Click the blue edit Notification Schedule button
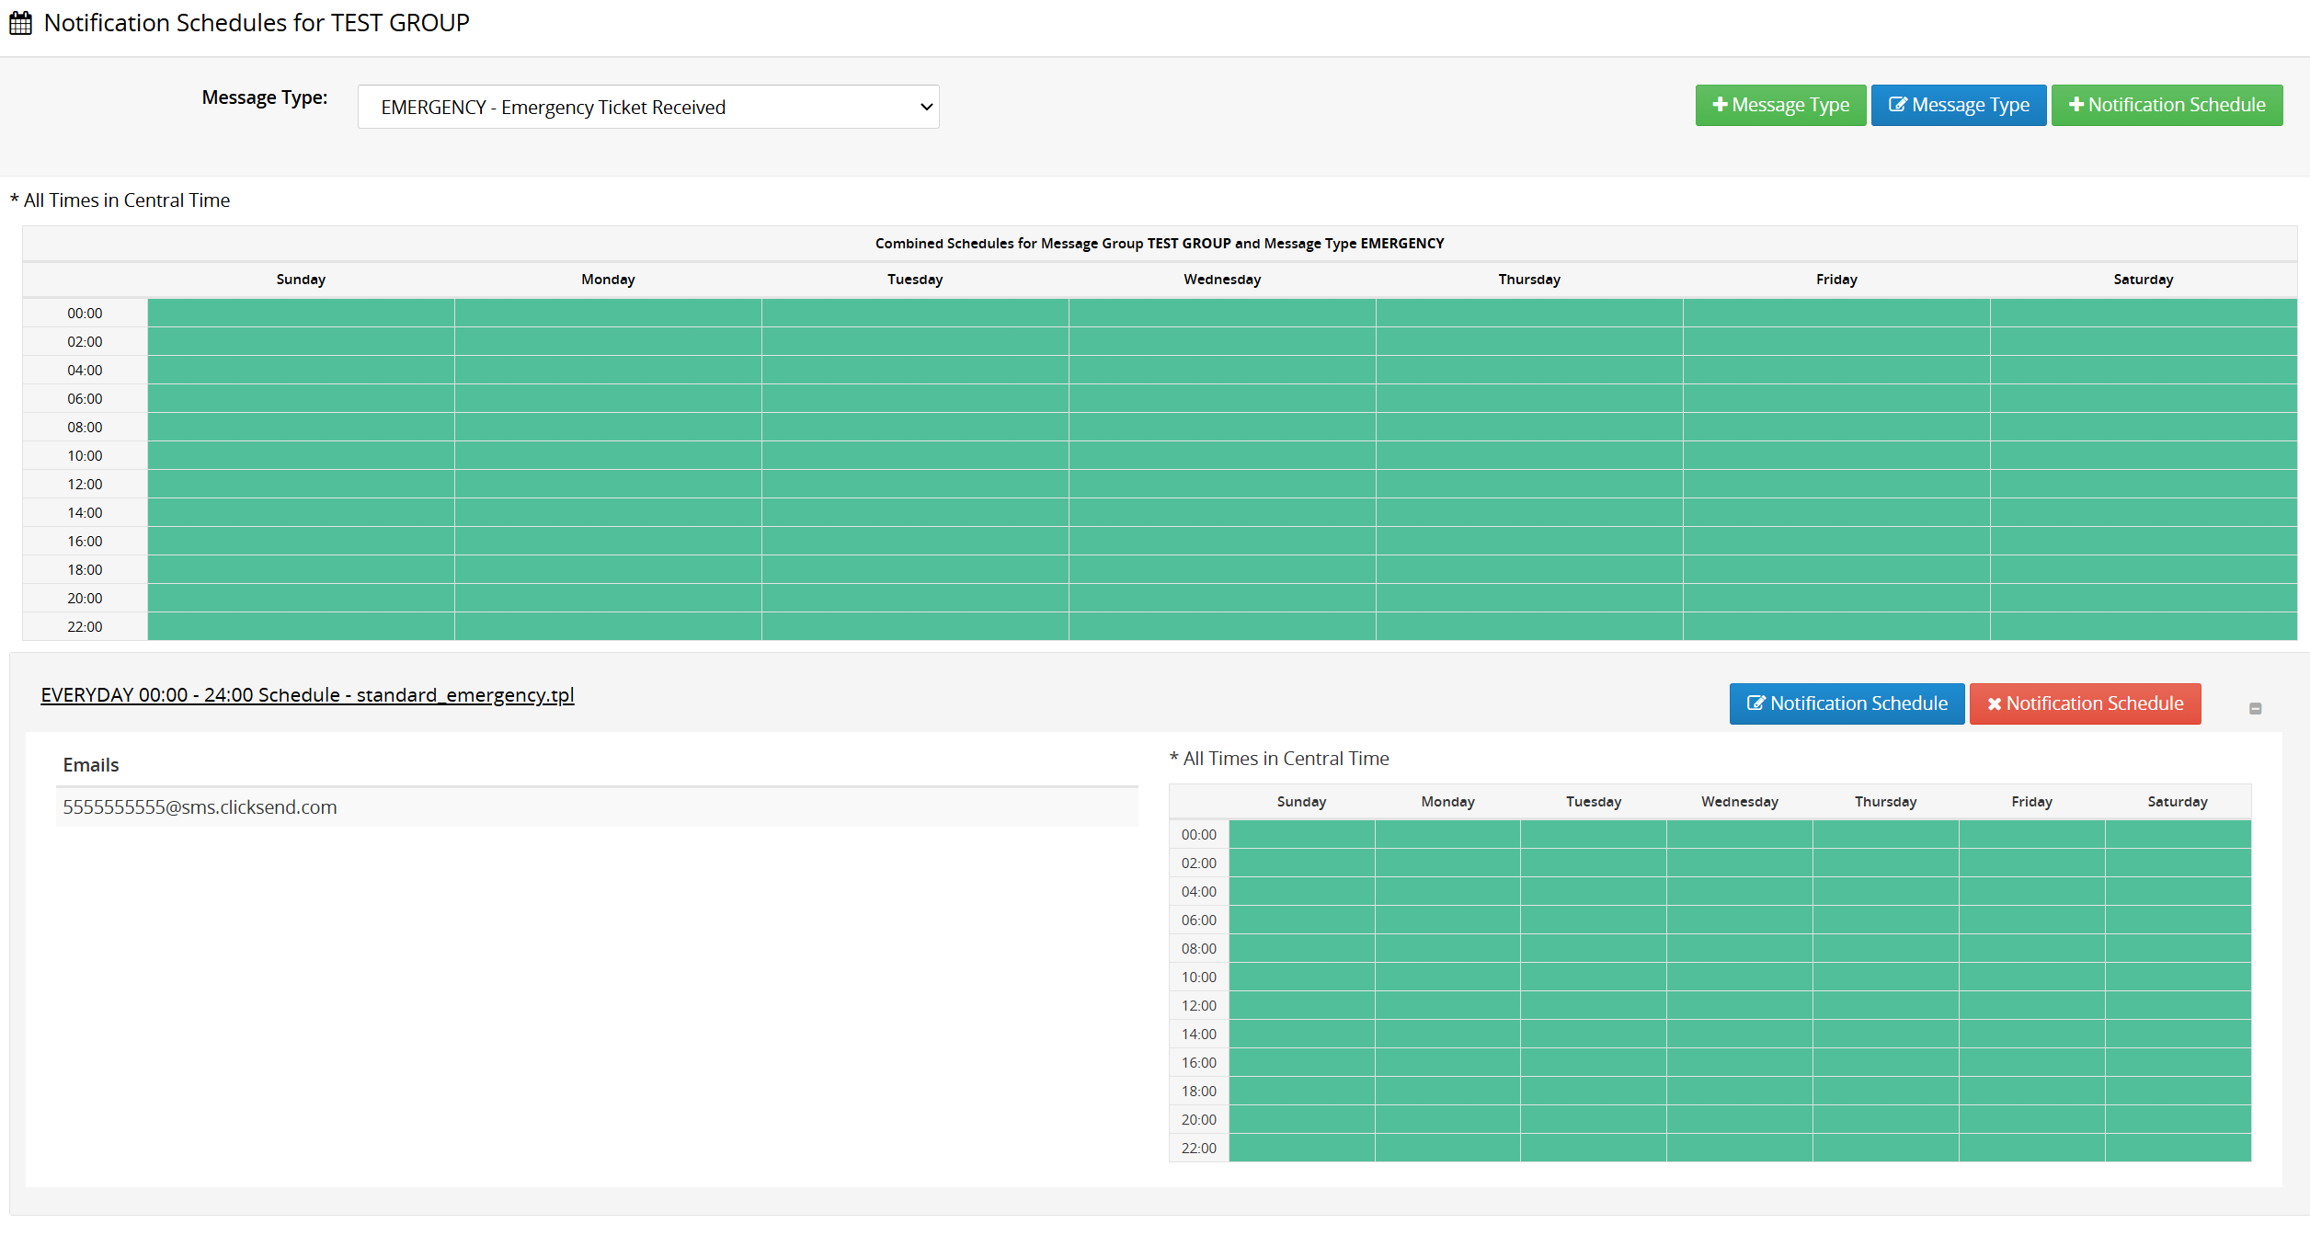 [x=1847, y=703]
